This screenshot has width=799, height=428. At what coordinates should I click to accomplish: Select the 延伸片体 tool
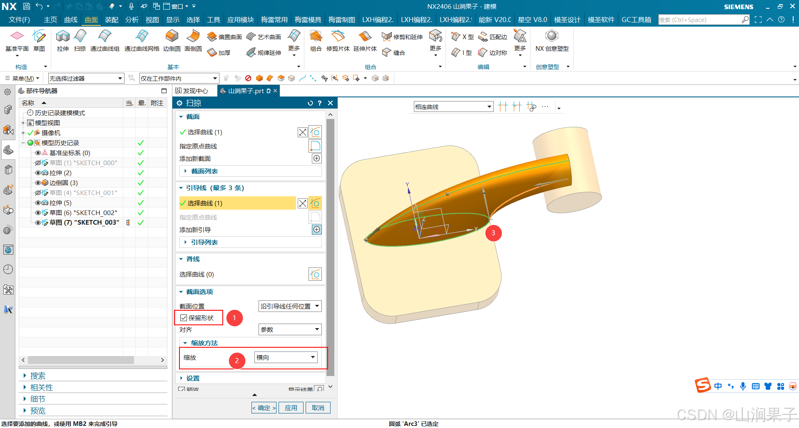[x=365, y=41]
